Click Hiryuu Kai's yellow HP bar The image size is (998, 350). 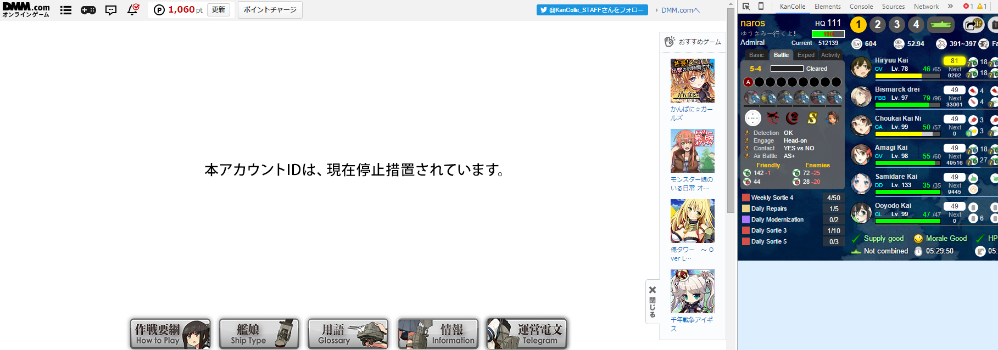[908, 76]
